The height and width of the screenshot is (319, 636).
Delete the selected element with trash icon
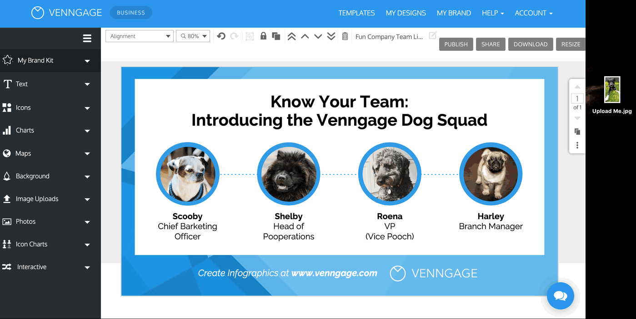tap(345, 36)
